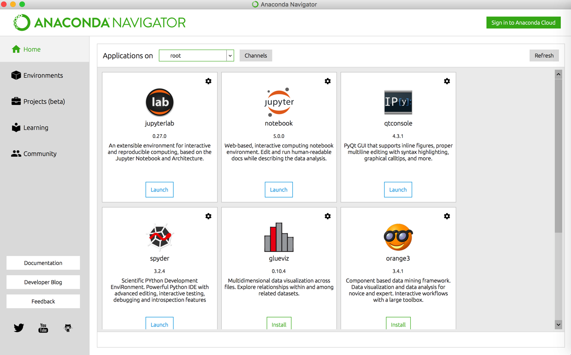
Task: Click the Applications on label
Action: tap(128, 55)
